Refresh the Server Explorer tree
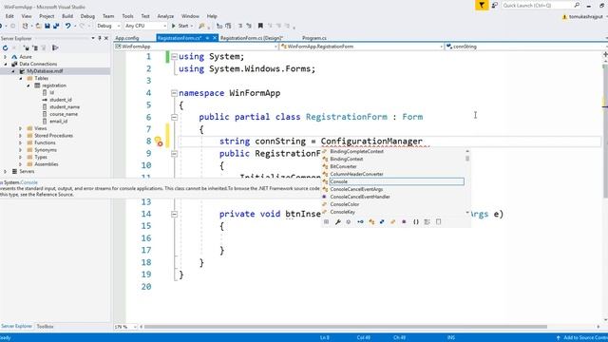Screen dimensions: 608x342 (x=5, y=47)
